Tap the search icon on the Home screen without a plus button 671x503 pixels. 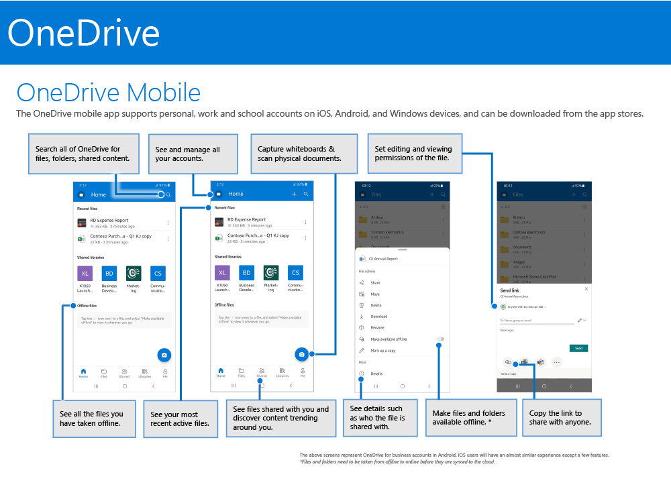point(168,194)
